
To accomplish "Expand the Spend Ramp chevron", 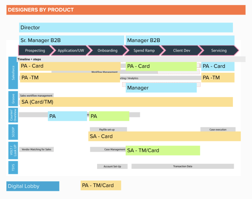I will [x=144, y=50].
